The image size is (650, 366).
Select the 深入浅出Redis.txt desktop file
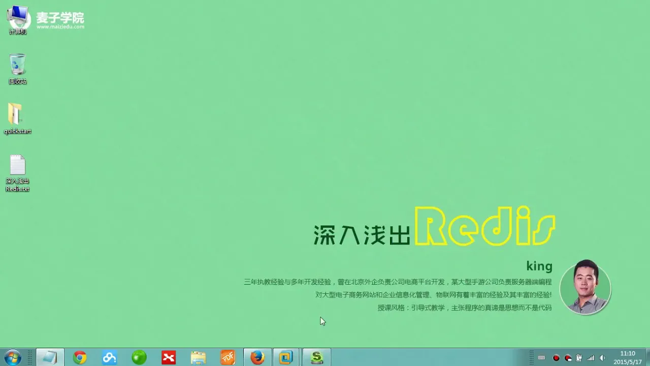pyautogui.click(x=18, y=173)
